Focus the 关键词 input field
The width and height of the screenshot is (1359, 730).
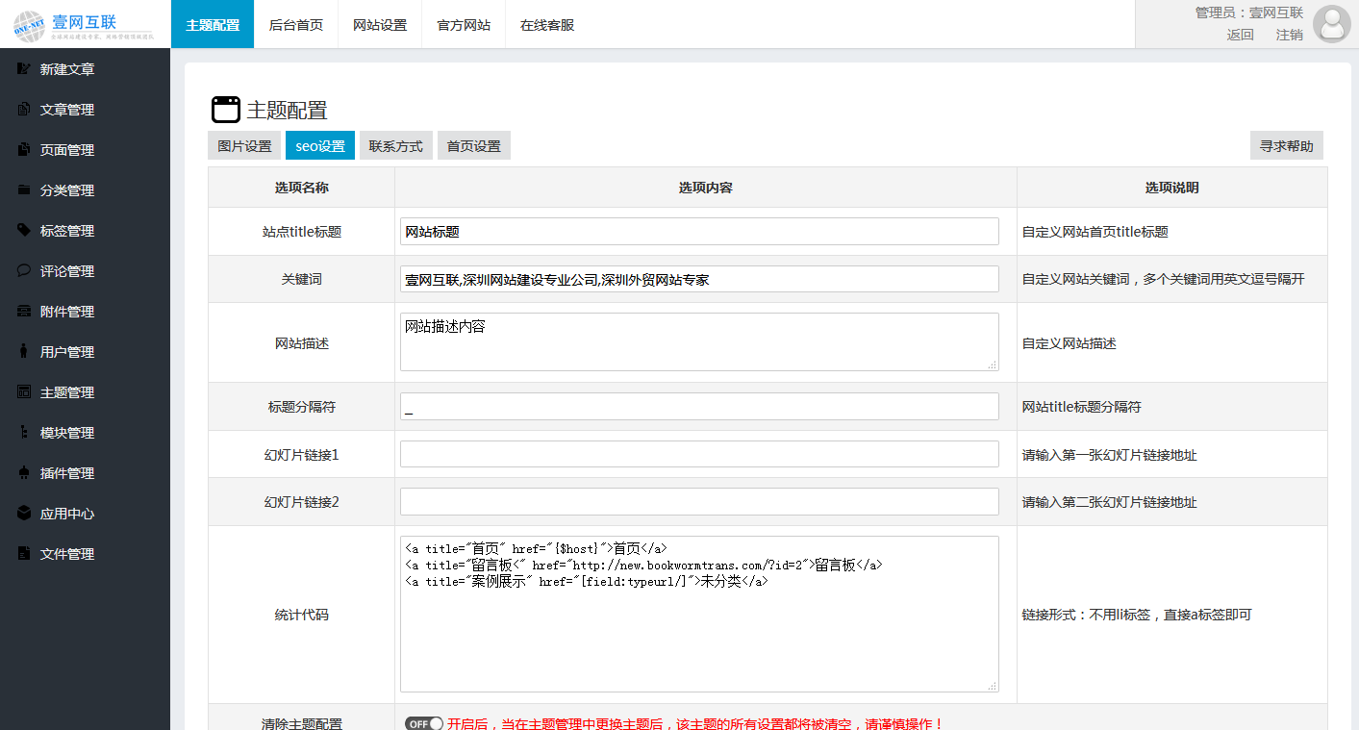699,279
